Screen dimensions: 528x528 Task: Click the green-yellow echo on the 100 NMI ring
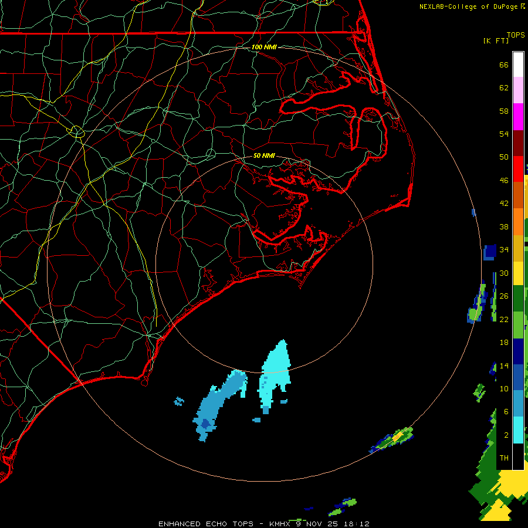(x=392, y=439)
